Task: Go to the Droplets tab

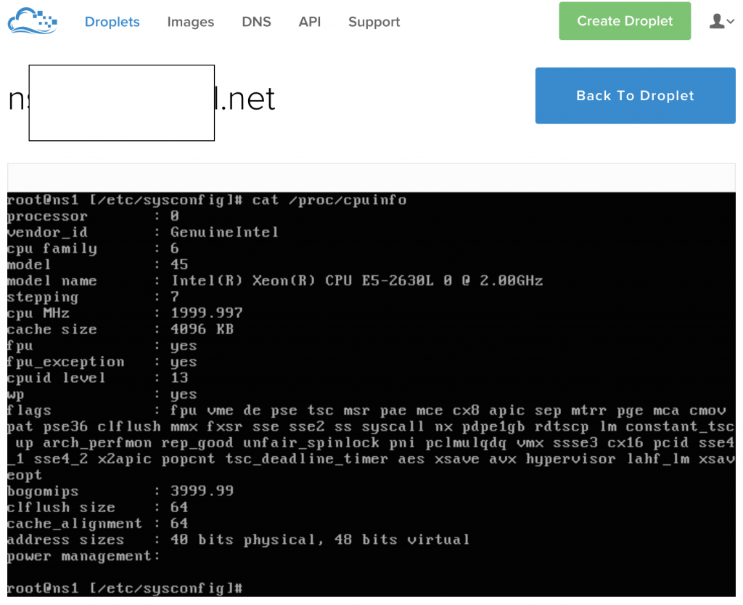Action: pyautogui.click(x=112, y=22)
